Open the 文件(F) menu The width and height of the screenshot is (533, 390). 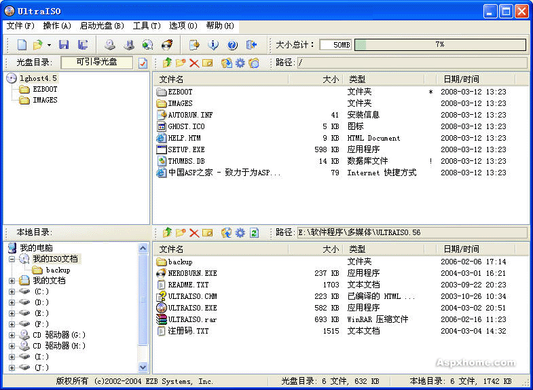(20, 26)
